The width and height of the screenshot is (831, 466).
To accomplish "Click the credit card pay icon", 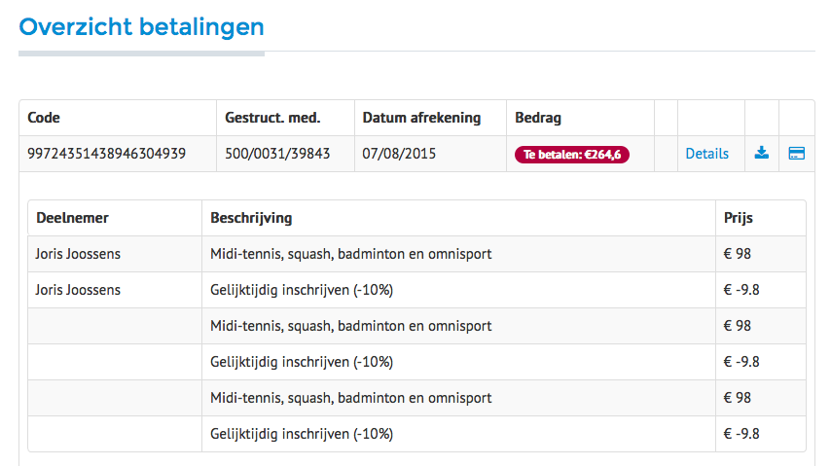I will coord(796,153).
